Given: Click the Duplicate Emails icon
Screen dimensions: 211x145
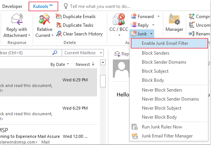Looking at the screenshot, I should click(x=59, y=16).
